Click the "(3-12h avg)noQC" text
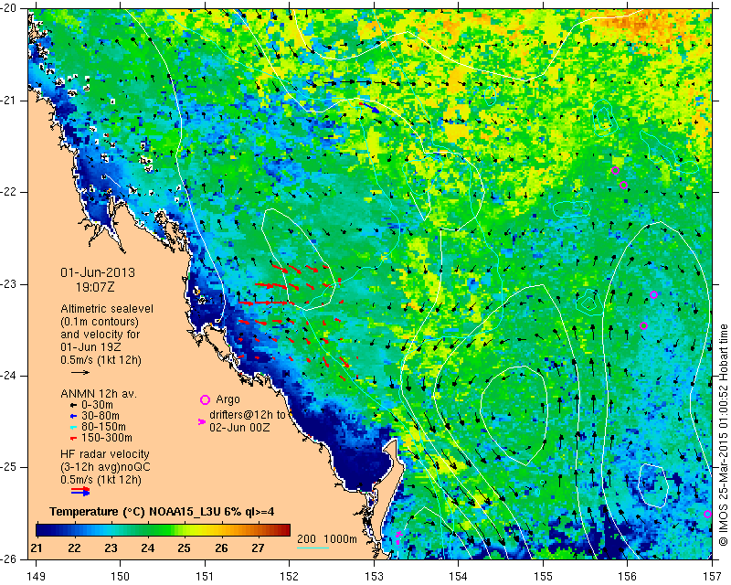Image resolution: width=731 pixels, height=585 pixels. click(105, 467)
